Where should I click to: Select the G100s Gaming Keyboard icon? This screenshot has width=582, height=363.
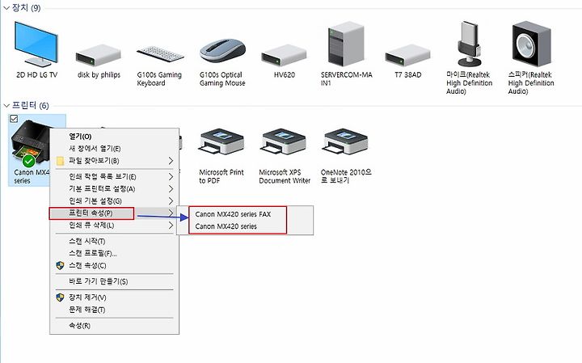tap(160, 54)
